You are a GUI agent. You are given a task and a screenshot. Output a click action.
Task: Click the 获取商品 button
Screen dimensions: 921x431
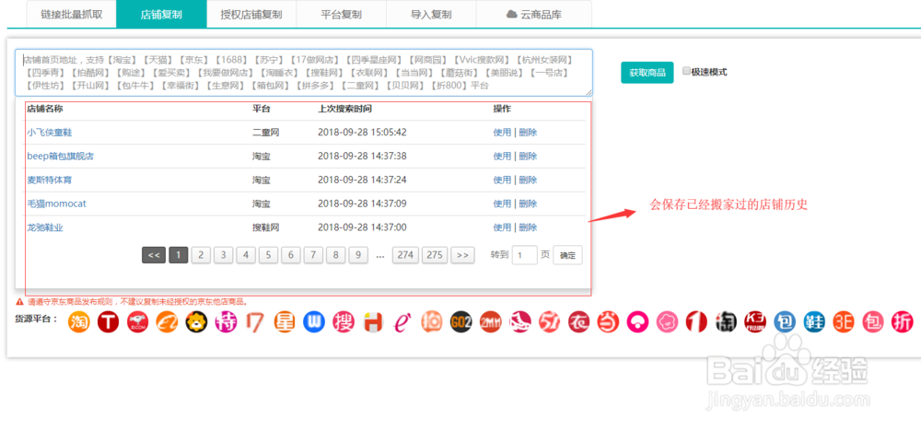pyautogui.click(x=647, y=73)
